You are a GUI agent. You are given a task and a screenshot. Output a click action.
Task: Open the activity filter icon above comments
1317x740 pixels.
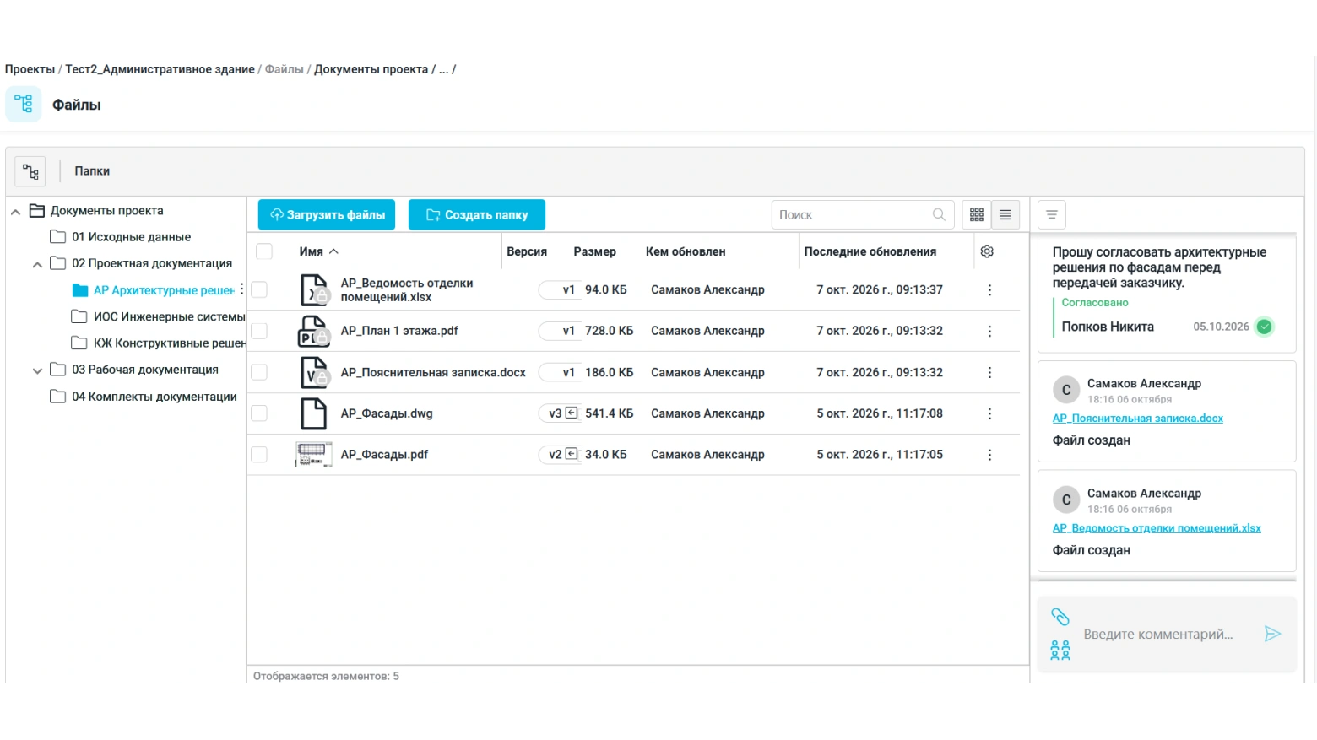pyautogui.click(x=1052, y=215)
